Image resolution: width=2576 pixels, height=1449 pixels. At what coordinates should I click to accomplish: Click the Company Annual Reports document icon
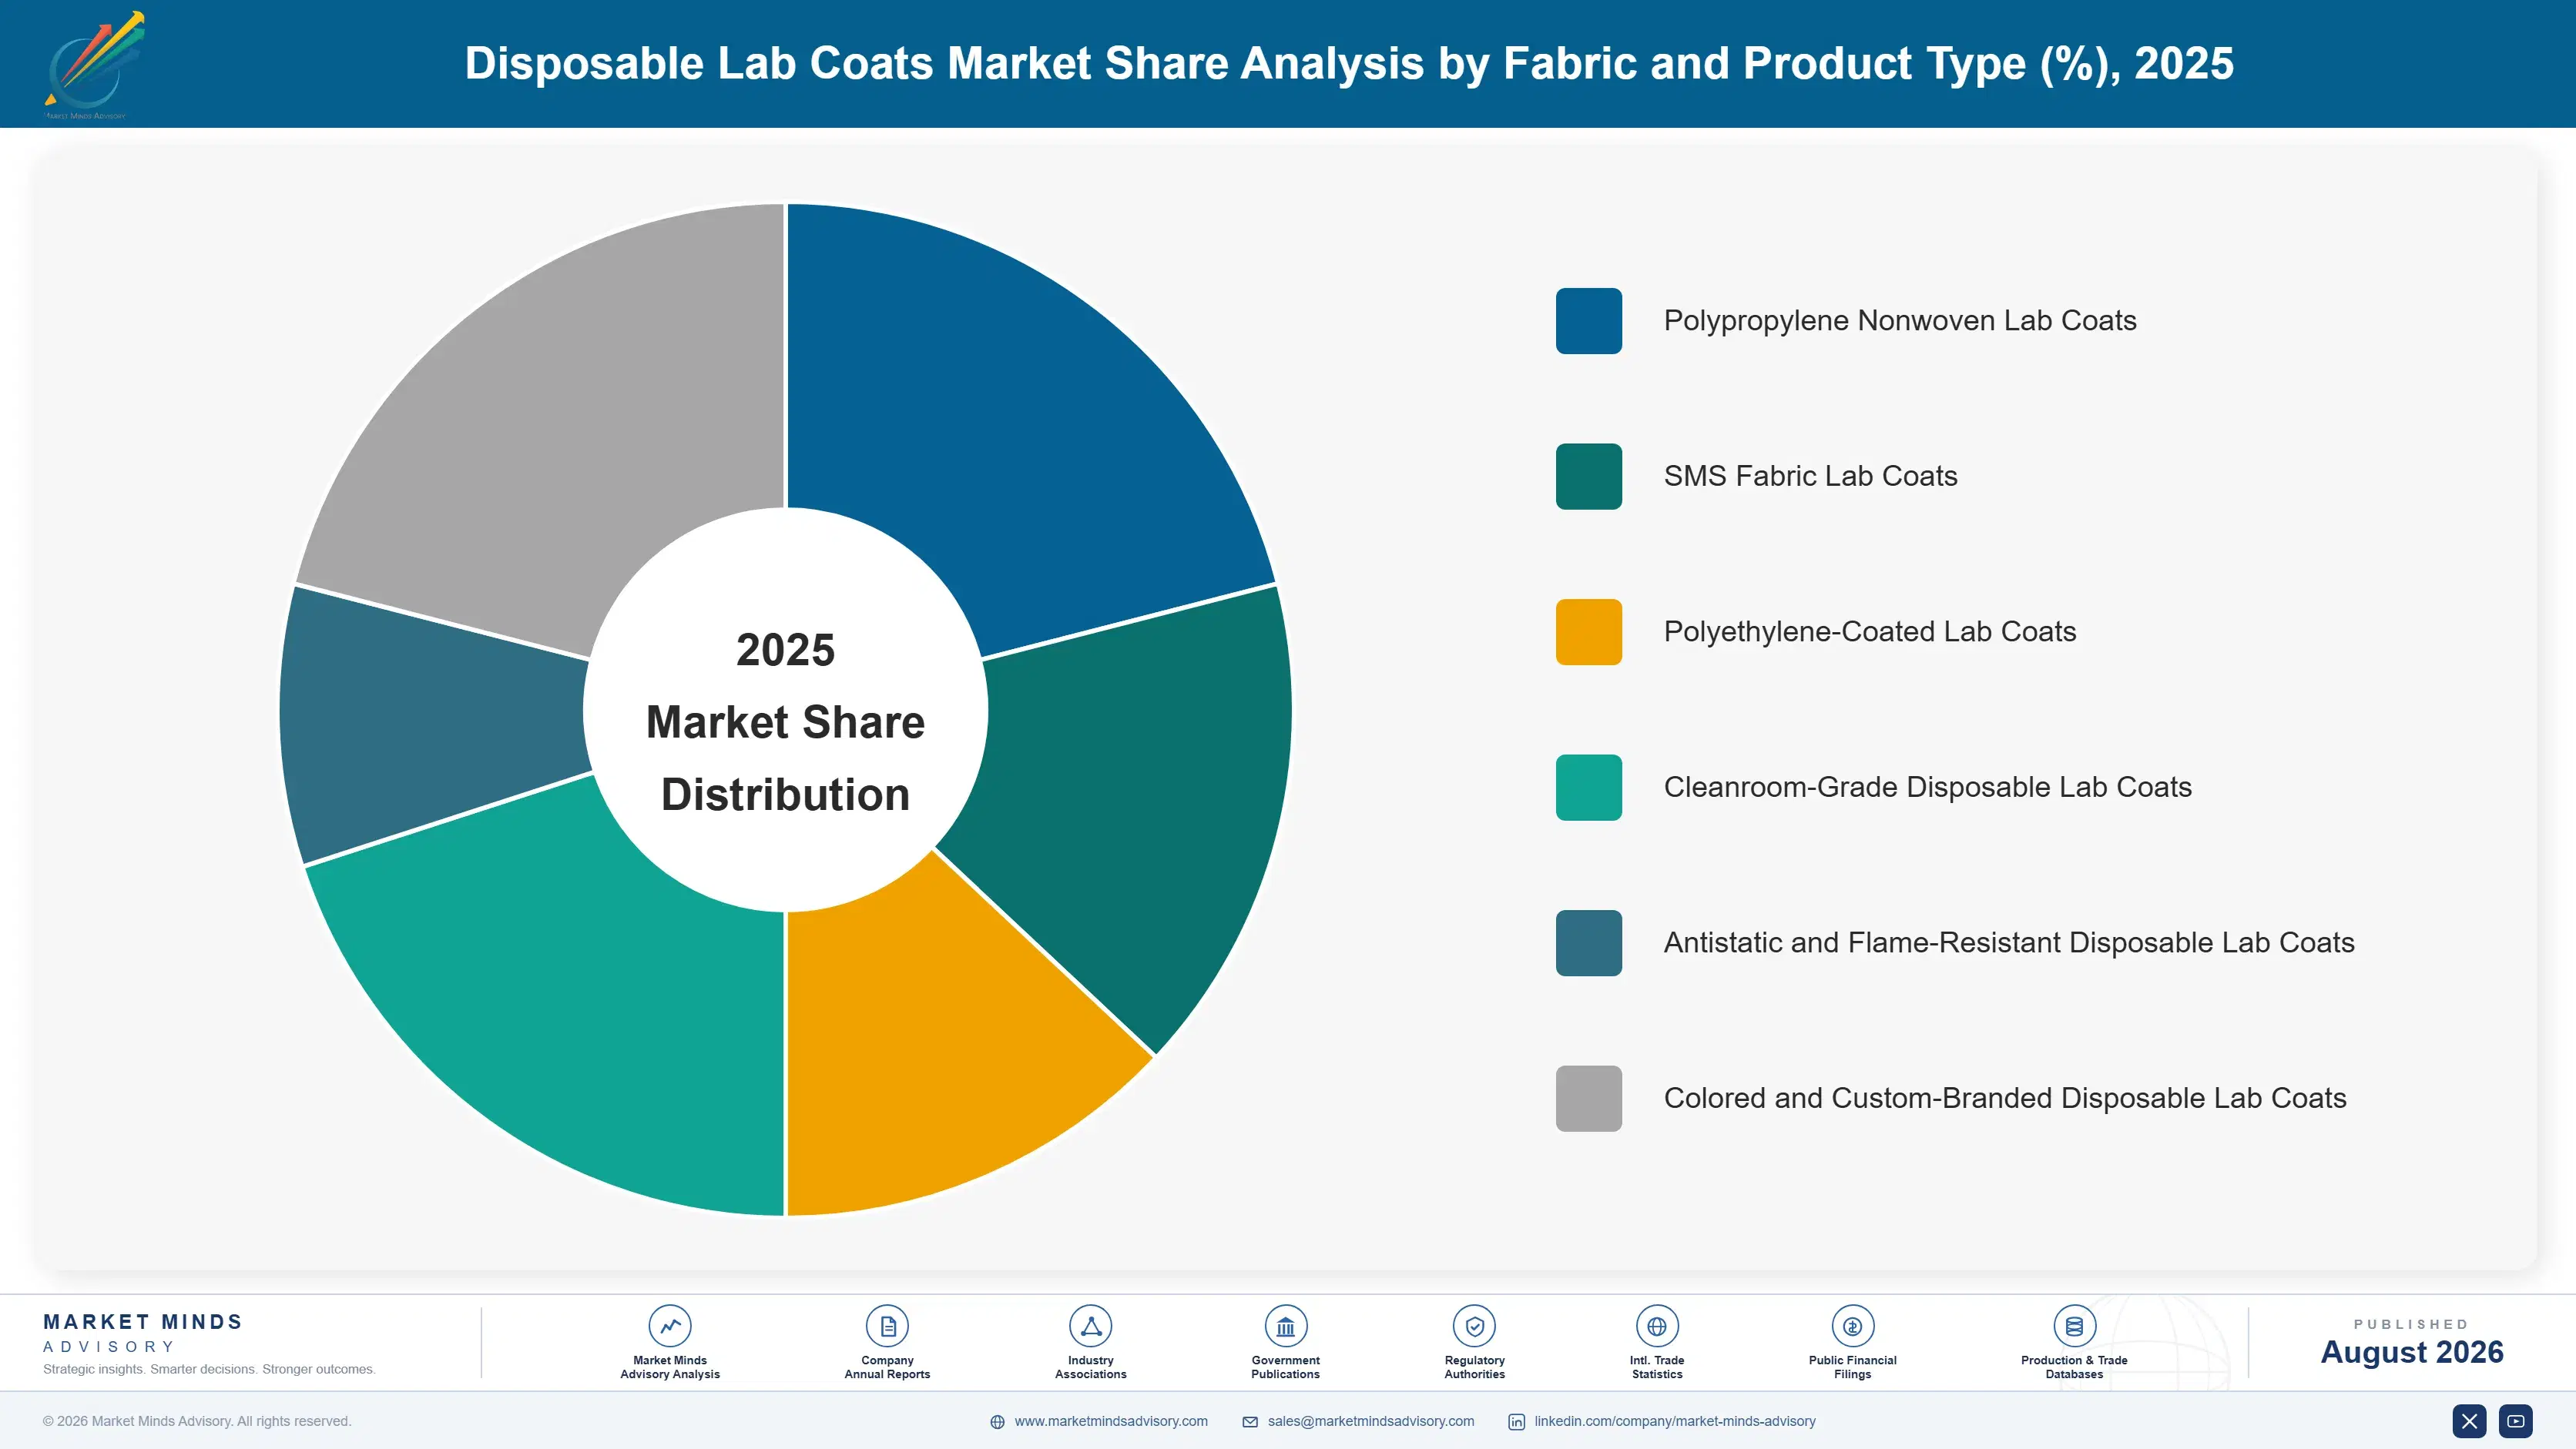[887, 1326]
